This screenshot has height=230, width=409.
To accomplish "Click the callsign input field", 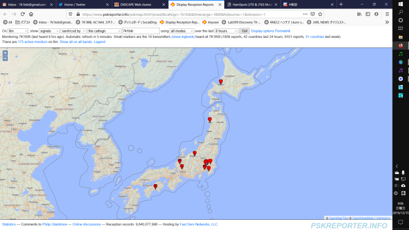I will (140, 31).
